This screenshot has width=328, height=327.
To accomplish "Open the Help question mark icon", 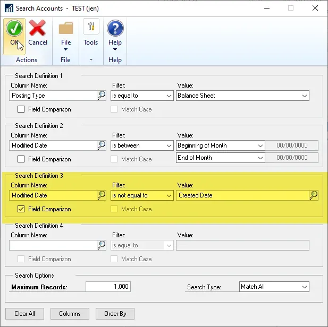I will 115,29.
